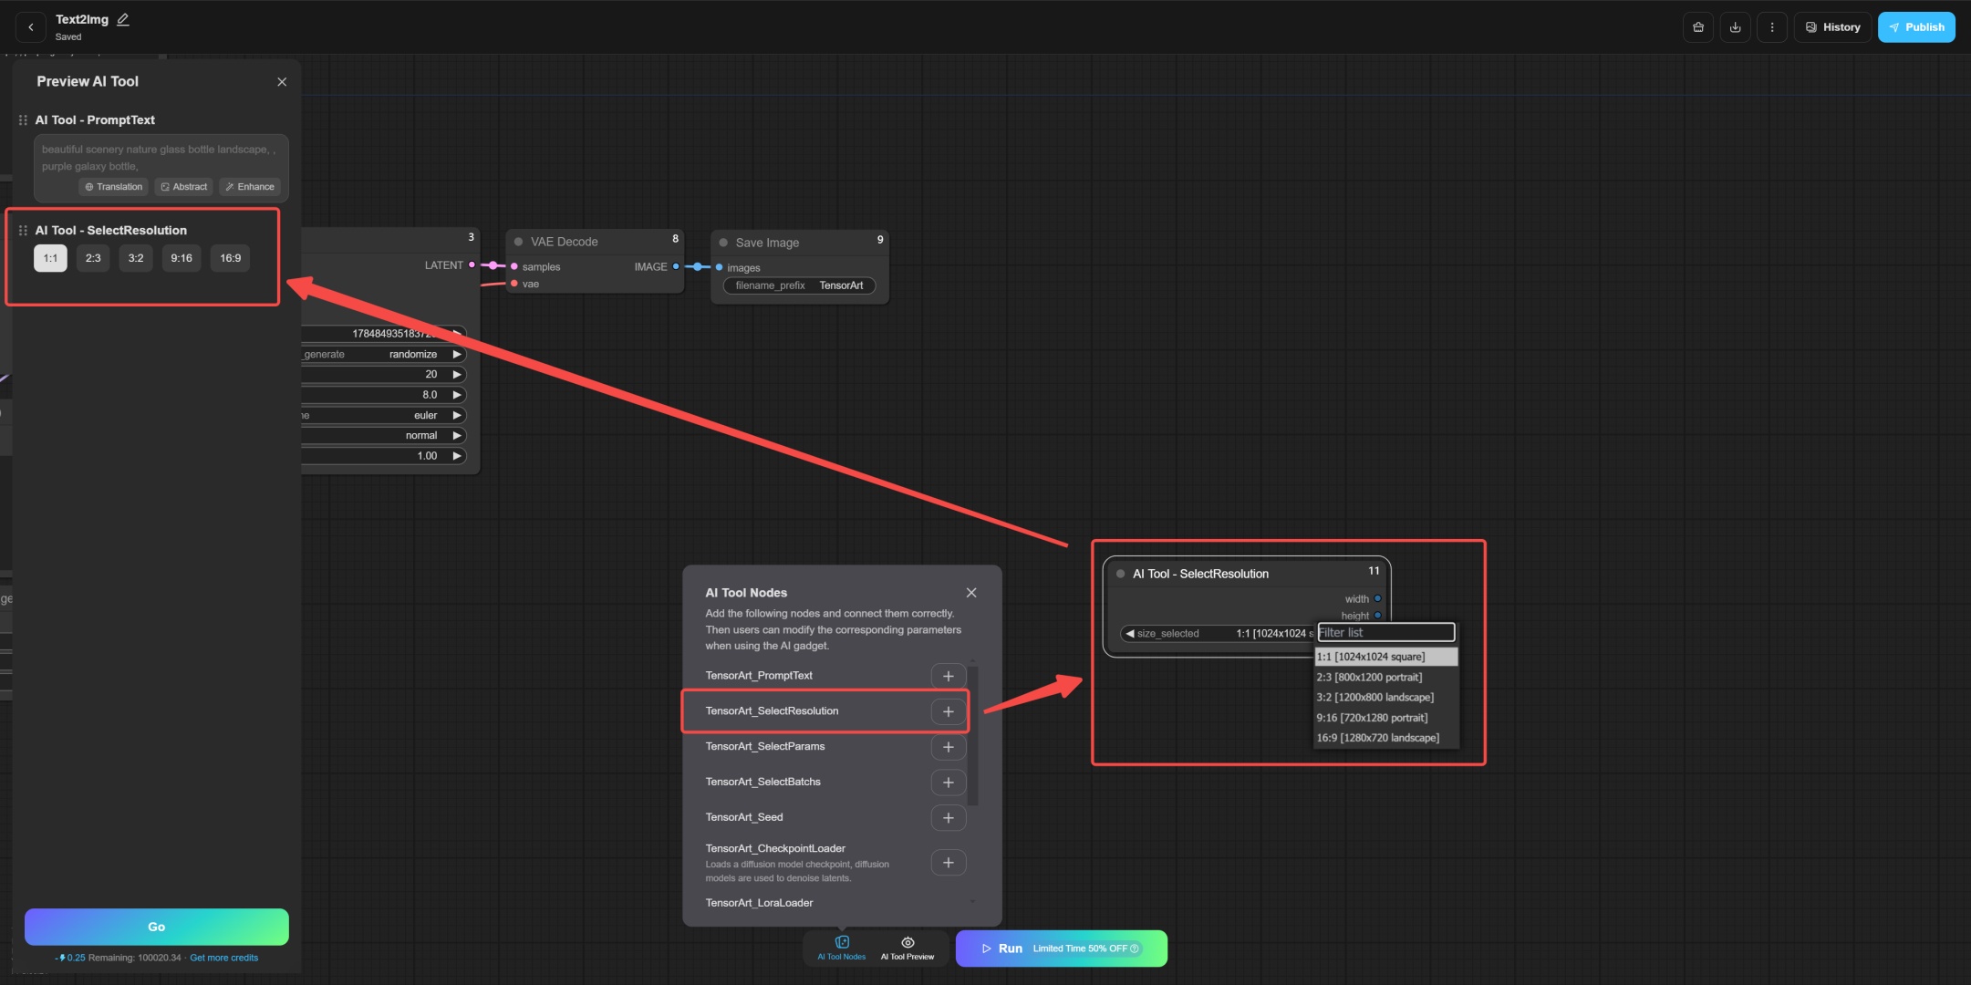
Task: Select 2:3 [800x1200 portrait] from list
Action: (x=1369, y=677)
